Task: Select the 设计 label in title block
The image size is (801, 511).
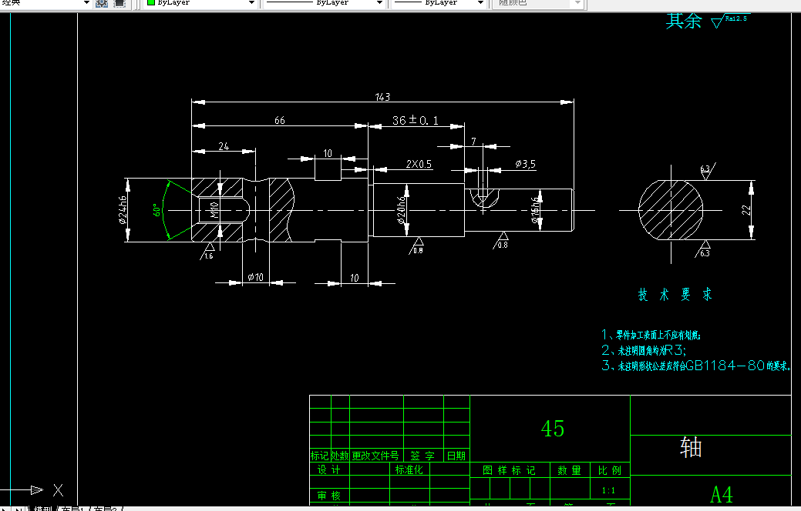Action: [x=328, y=469]
